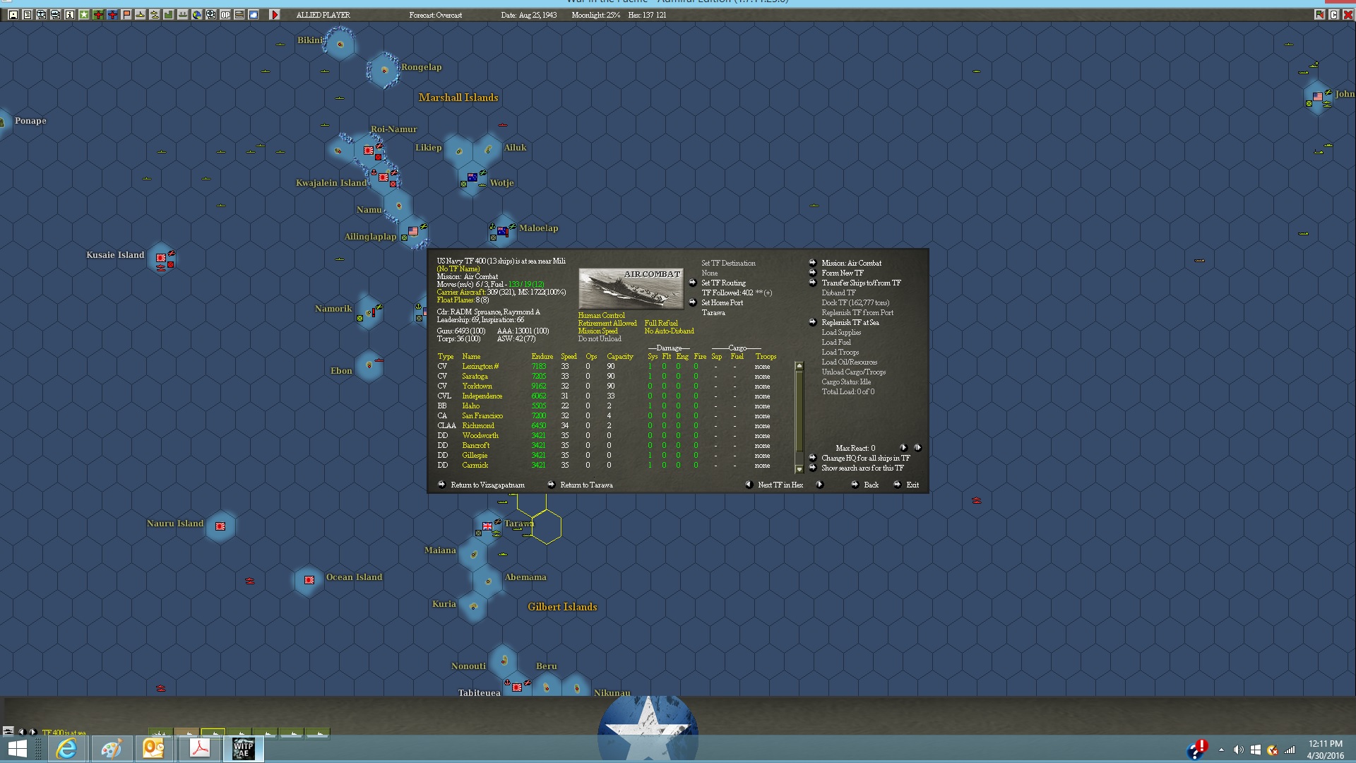The height and width of the screenshot is (763, 1356).
Task: Open the intelligence star icon panel
Action: 84,15
